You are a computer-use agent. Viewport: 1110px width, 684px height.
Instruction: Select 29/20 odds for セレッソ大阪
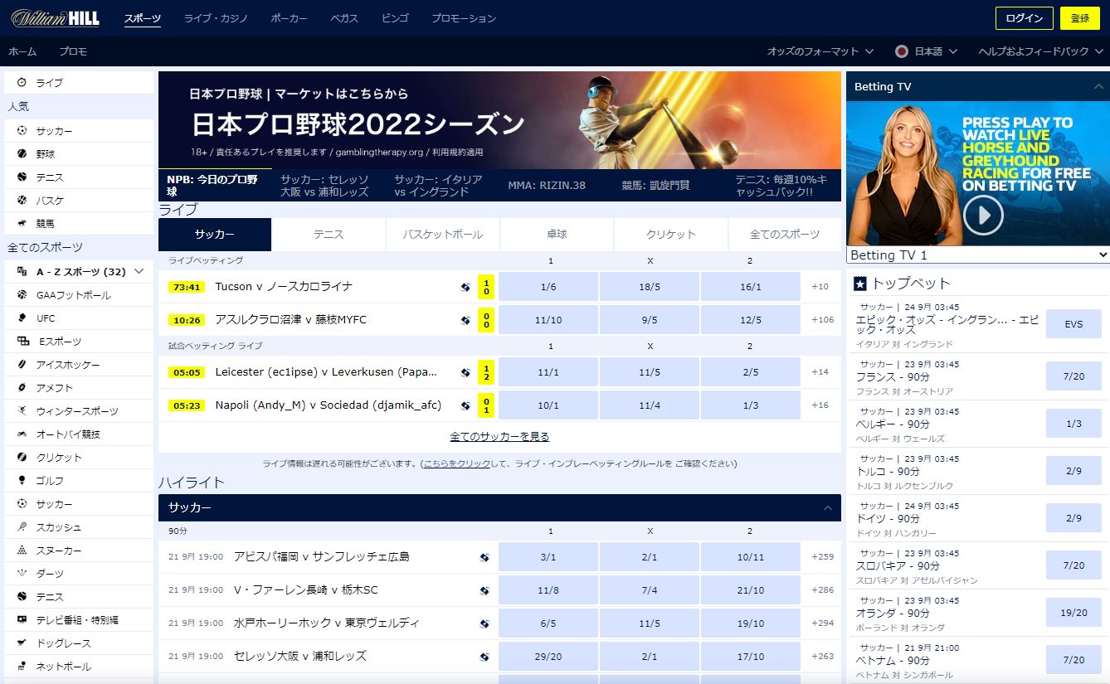[x=548, y=657]
